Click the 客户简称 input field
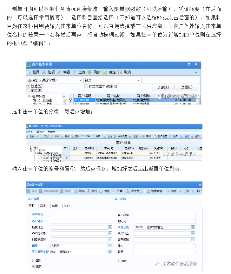 pos(82,221)
